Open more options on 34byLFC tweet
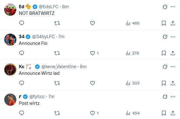This screenshot has width=180, height=119. click(x=173, y=37)
